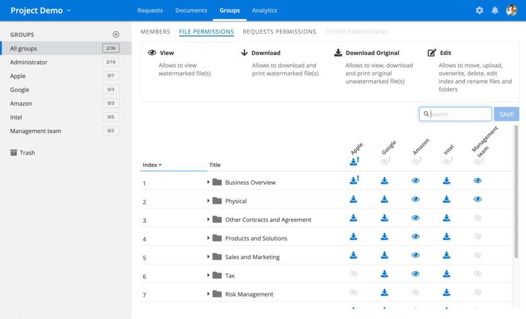Click Business Overview folder icon
Screen dimensions: 526x319
click(x=217, y=182)
